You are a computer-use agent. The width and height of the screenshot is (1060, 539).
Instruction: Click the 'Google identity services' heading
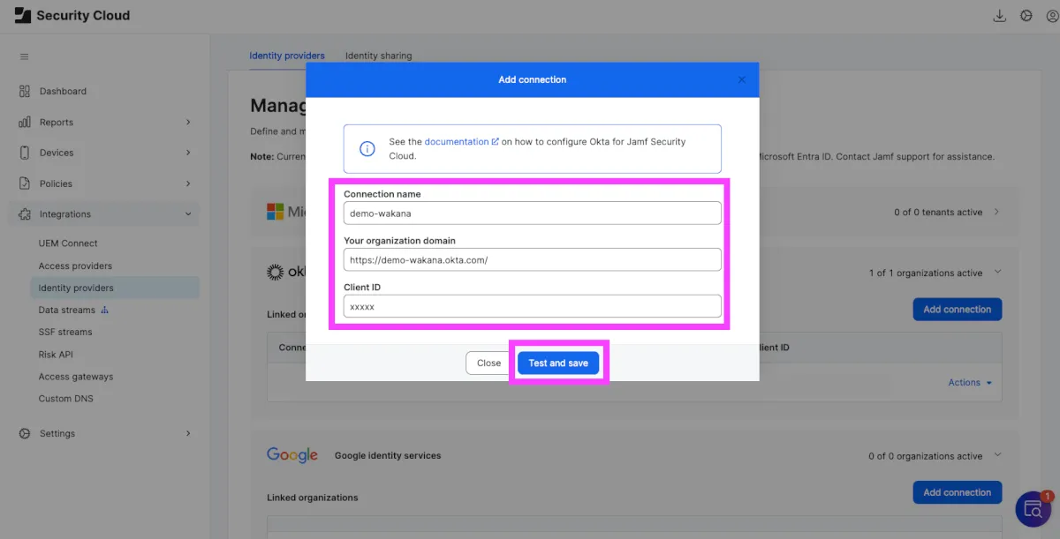coord(388,455)
